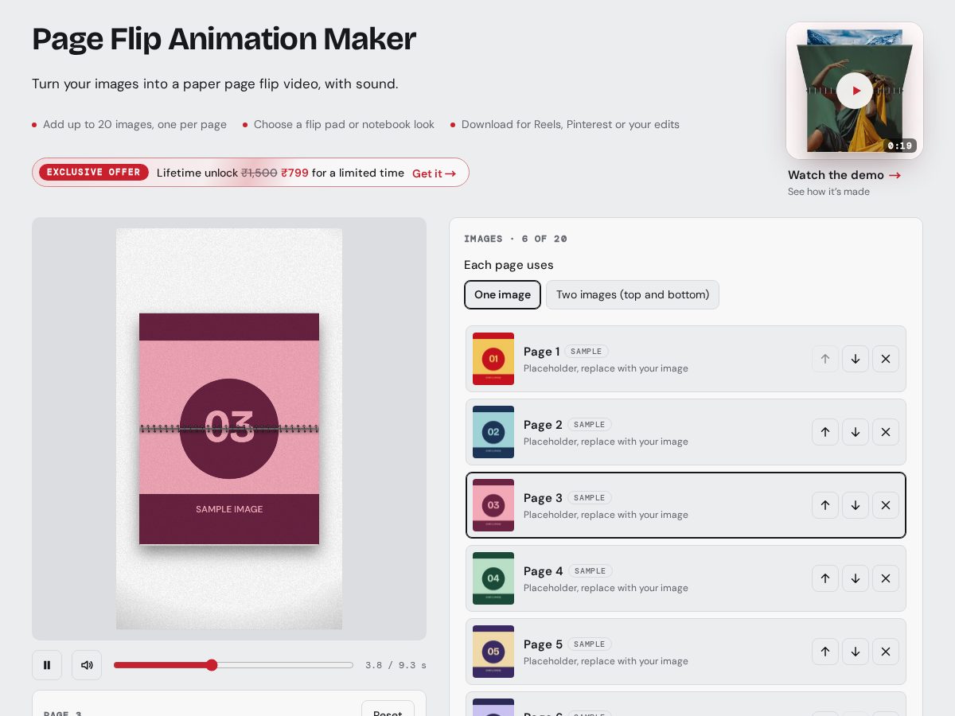Play the demo video thumbnail

pos(855,91)
